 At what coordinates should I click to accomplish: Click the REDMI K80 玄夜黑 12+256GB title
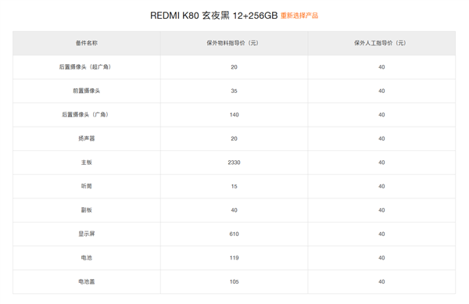[x=214, y=16]
